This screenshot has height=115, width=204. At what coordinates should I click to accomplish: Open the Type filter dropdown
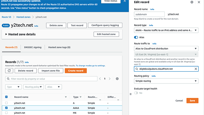(x=13, y=87)
